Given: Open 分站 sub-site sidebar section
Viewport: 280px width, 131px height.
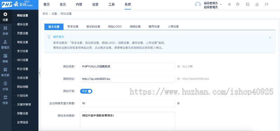Looking at the screenshot, I should (5, 85).
